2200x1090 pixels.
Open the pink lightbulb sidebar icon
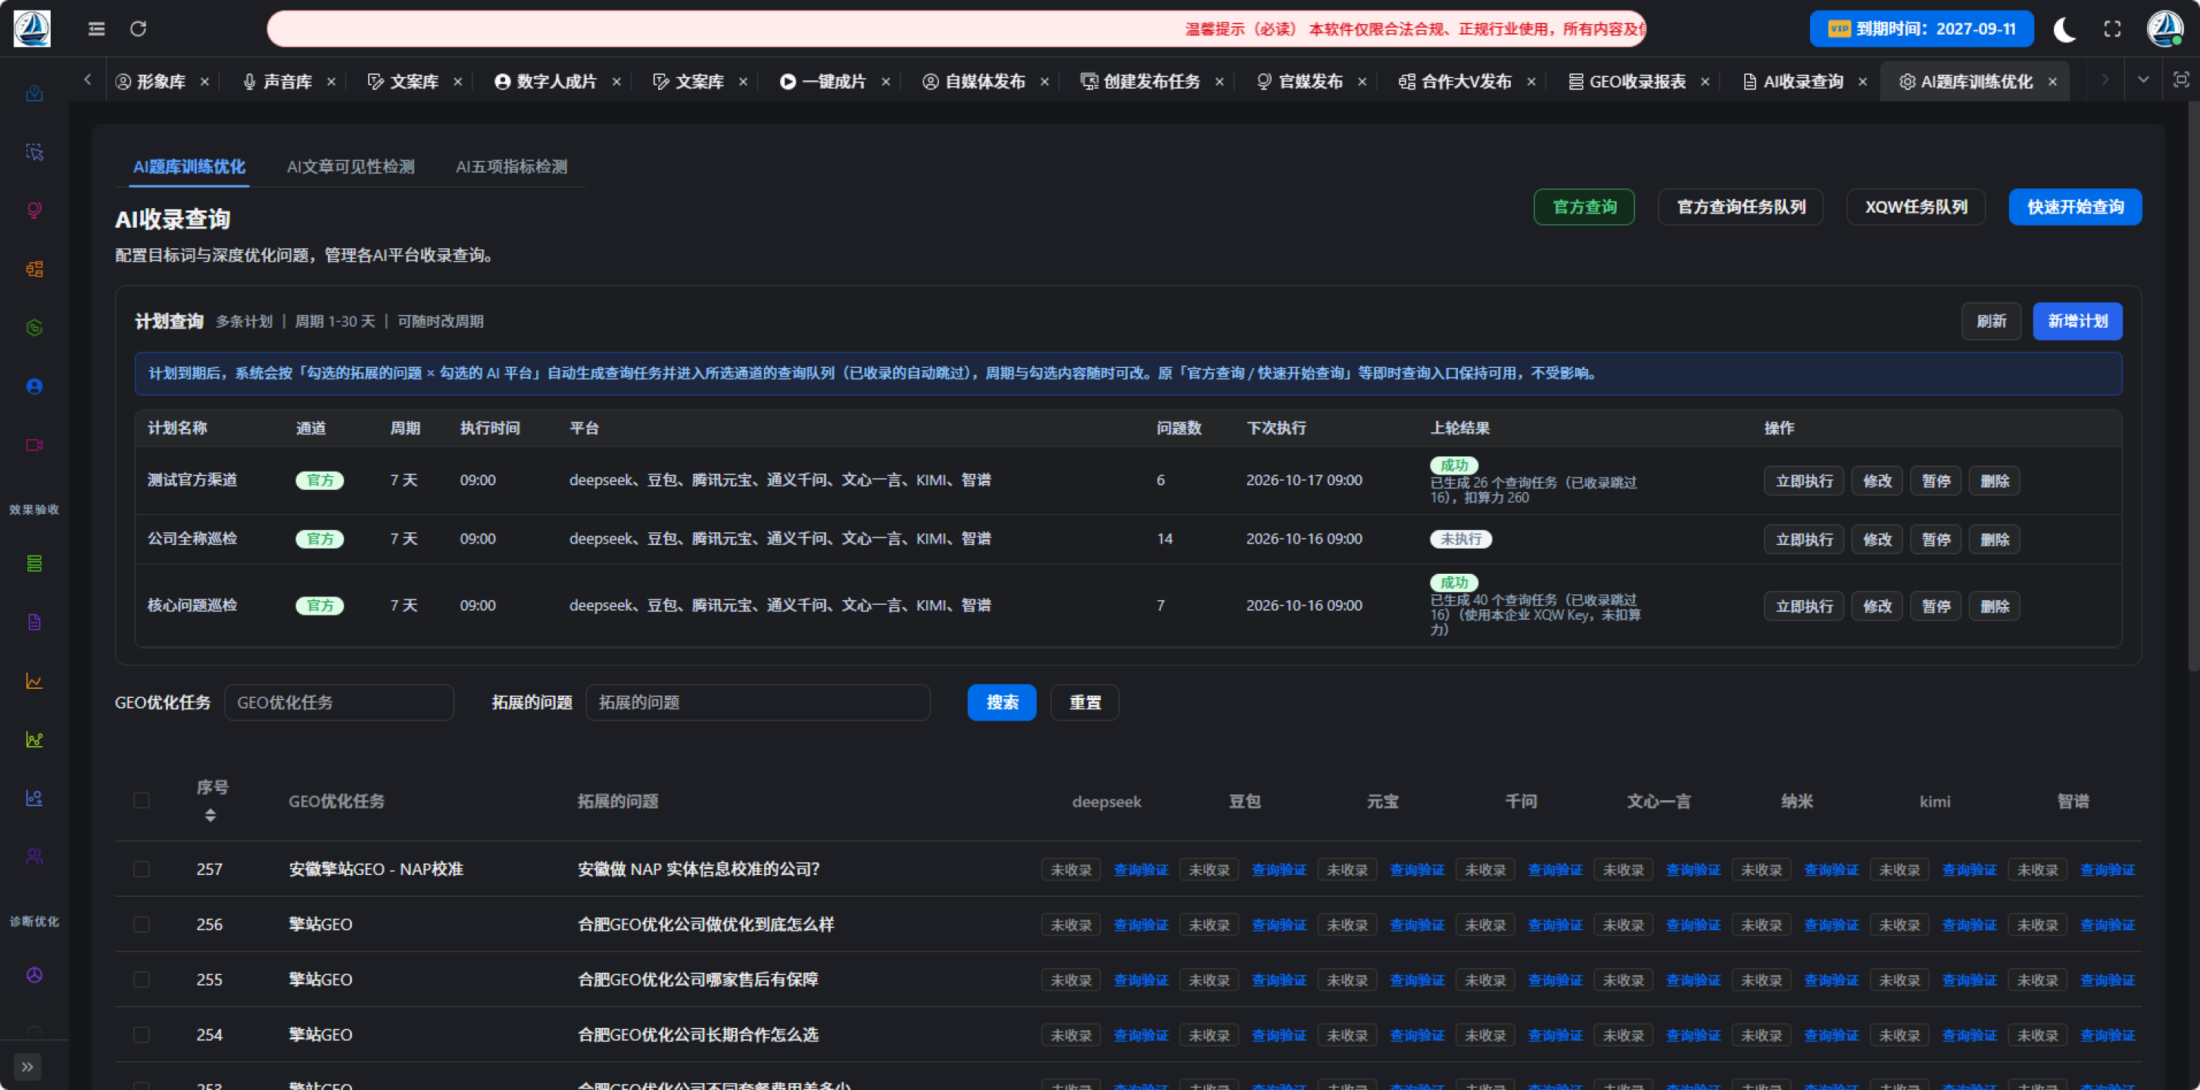click(34, 210)
